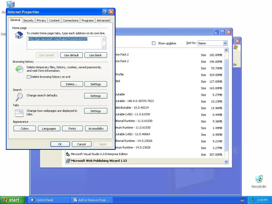Click the home page house icon
Viewport: 272px width, 204px height.
click(x=19, y=35)
